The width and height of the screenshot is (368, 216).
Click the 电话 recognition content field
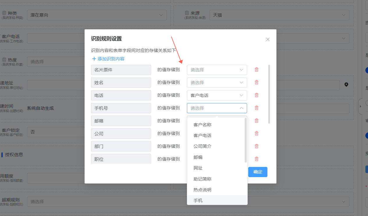pos(121,95)
